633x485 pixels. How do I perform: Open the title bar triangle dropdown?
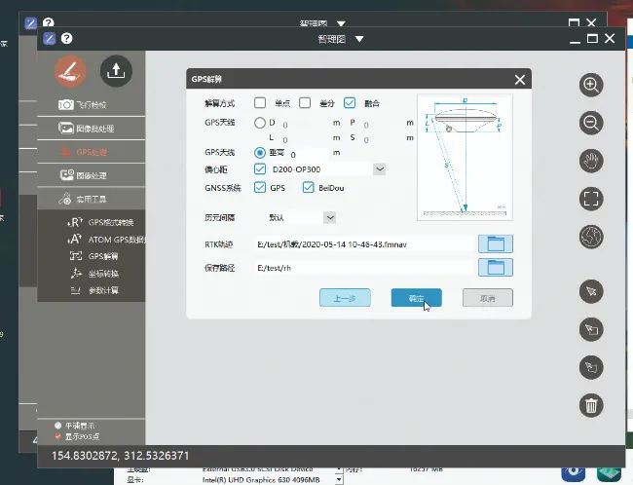tap(359, 39)
